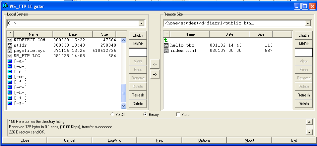
Task: Select Binary transfer mode
Action: (x=145, y=114)
